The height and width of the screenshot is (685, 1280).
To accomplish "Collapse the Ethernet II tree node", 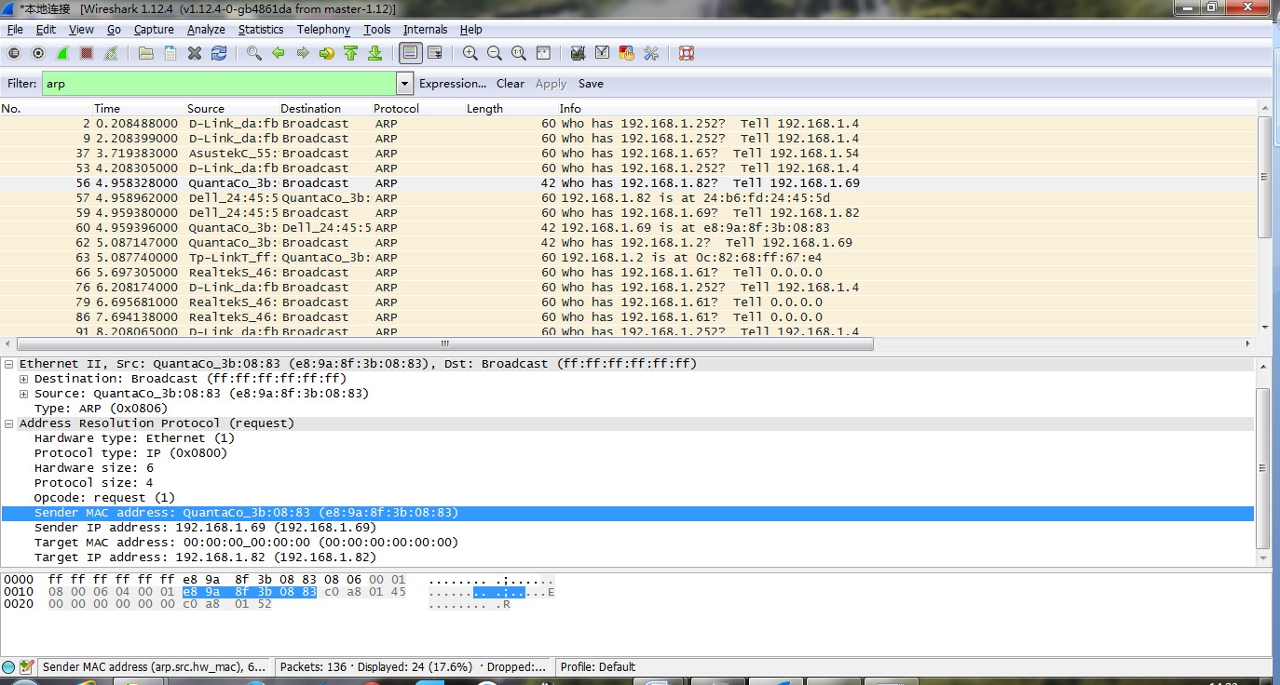I will [x=8, y=364].
